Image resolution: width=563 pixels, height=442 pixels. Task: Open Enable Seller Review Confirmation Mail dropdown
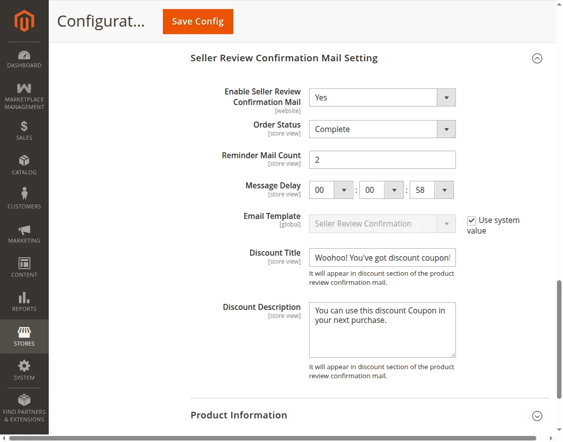382,97
